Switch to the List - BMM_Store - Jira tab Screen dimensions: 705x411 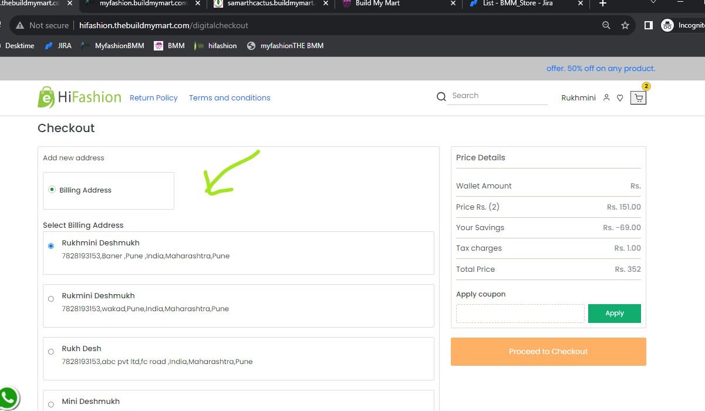[525, 4]
